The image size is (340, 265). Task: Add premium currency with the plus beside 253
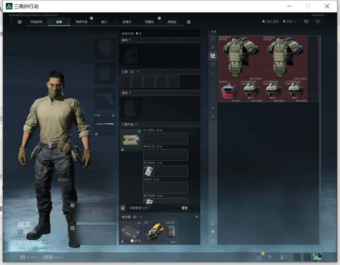(x=295, y=21)
